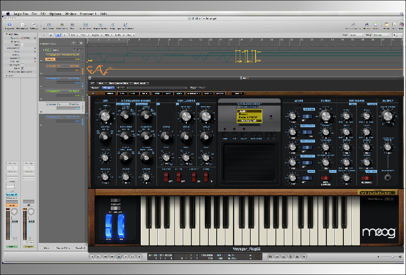Screen dimensions: 406x275
Task: Click the plug-in Compare button
Action: pyautogui.click(x=108, y=88)
